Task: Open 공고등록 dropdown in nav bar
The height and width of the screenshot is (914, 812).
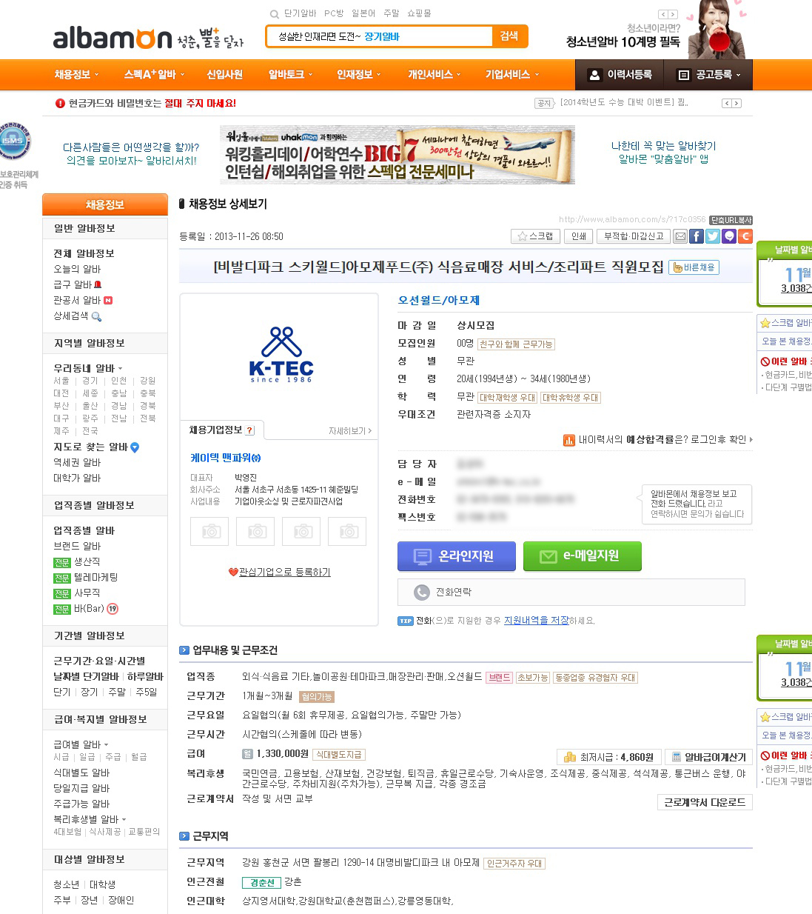Action: (709, 75)
